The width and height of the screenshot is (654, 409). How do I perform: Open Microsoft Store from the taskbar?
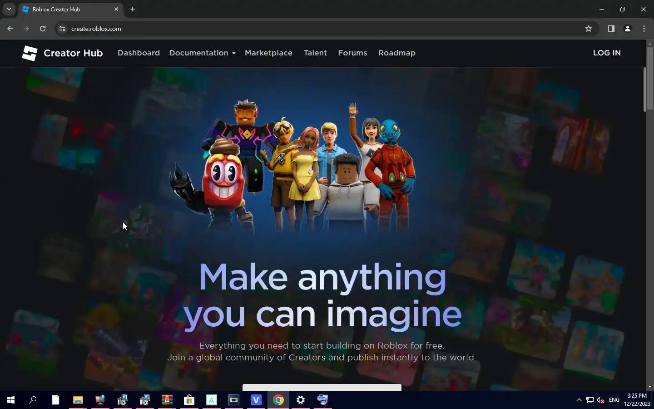189,400
